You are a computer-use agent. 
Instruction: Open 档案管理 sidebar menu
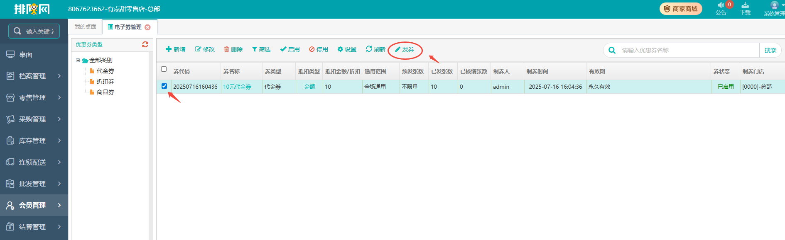click(34, 76)
